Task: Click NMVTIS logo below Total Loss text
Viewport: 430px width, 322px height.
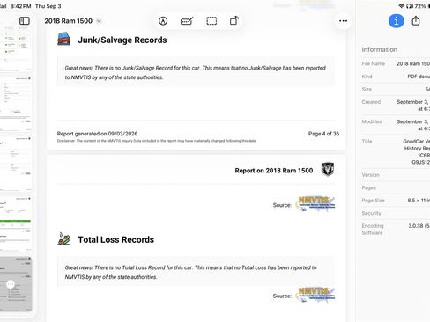Action: 315,295
